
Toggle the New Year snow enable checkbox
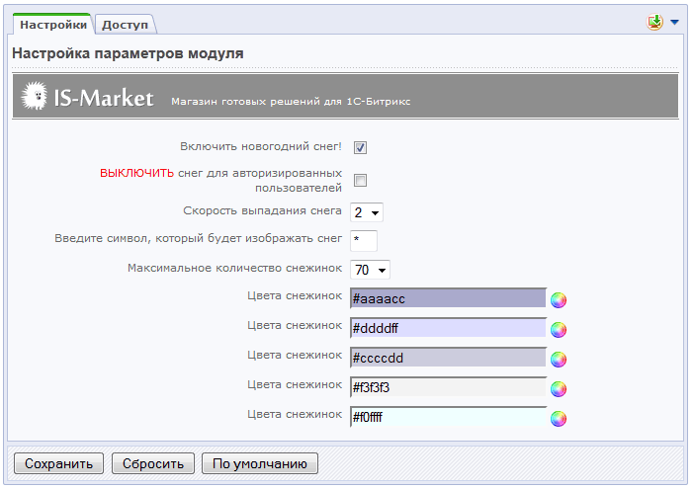coord(361,148)
